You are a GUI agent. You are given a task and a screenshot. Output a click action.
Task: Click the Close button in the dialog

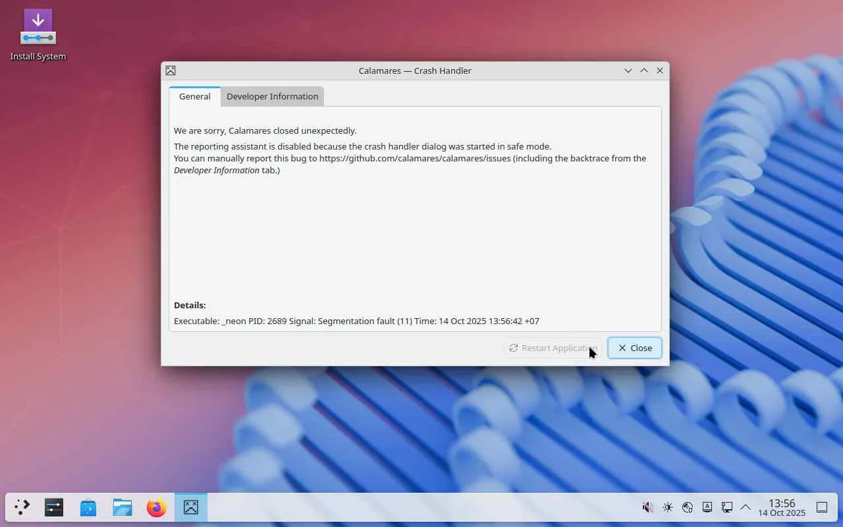point(635,348)
